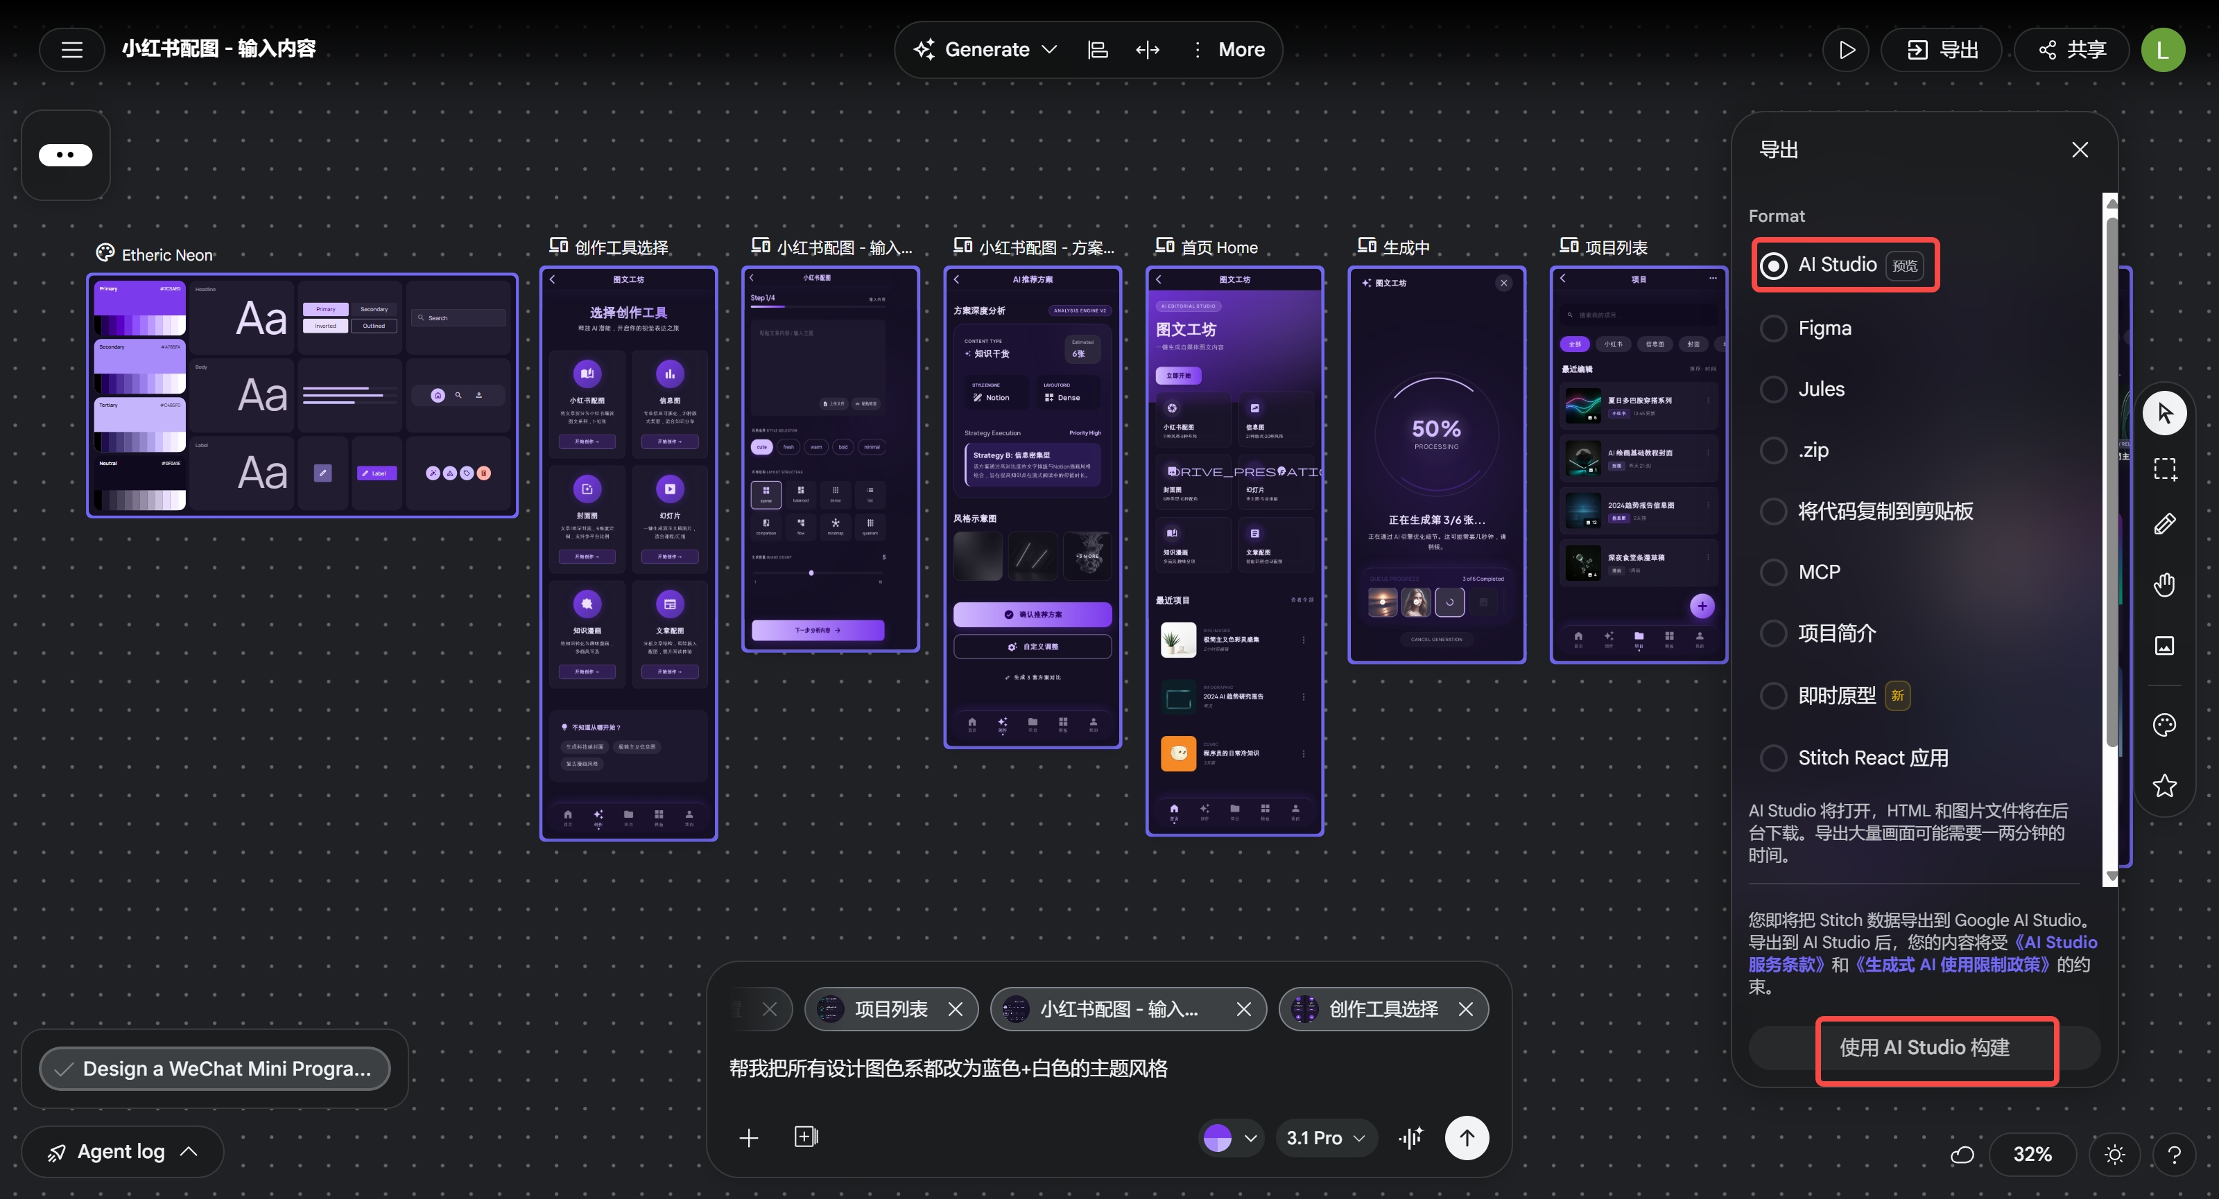Select the hand pan tool
The width and height of the screenshot is (2219, 1199).
(x=2165, y=586)
